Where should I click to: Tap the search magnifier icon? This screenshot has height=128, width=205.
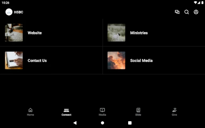186,12
